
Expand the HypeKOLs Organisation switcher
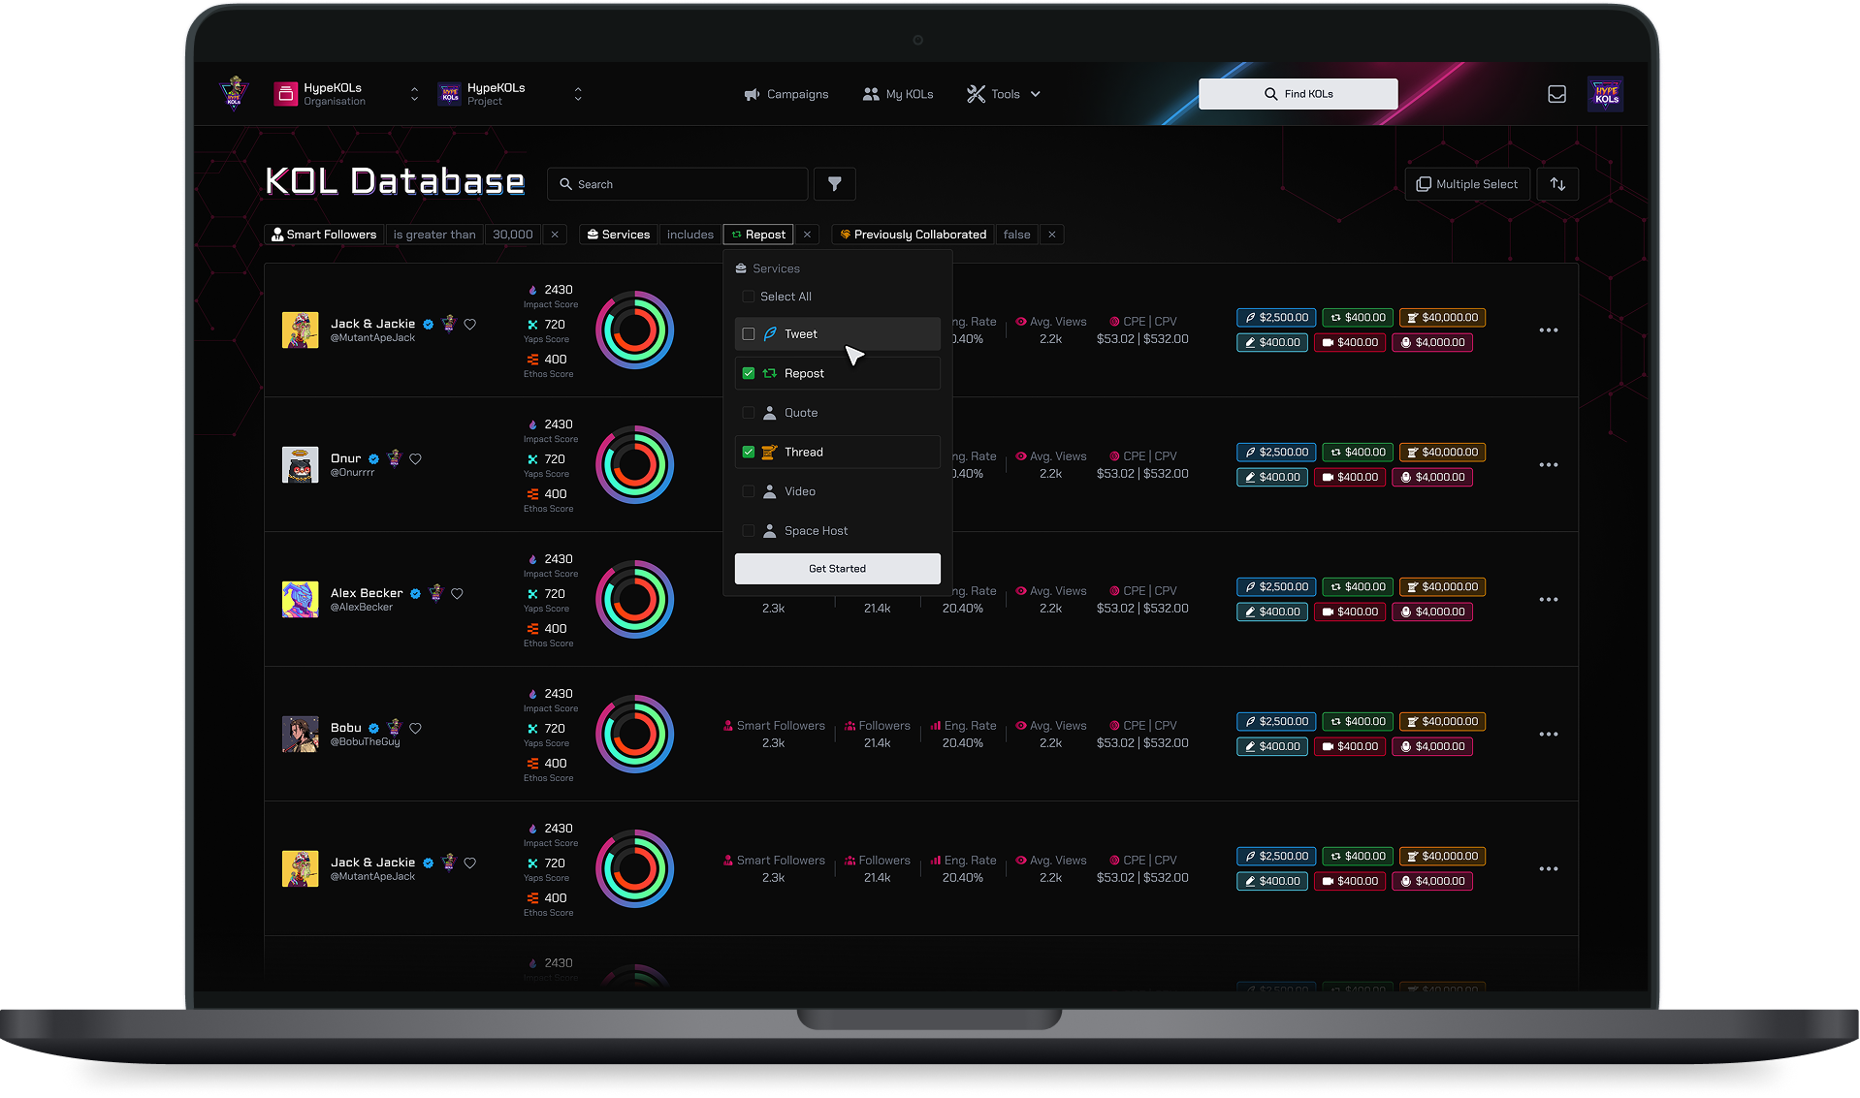pyautogui.click(x=414, y=94)
